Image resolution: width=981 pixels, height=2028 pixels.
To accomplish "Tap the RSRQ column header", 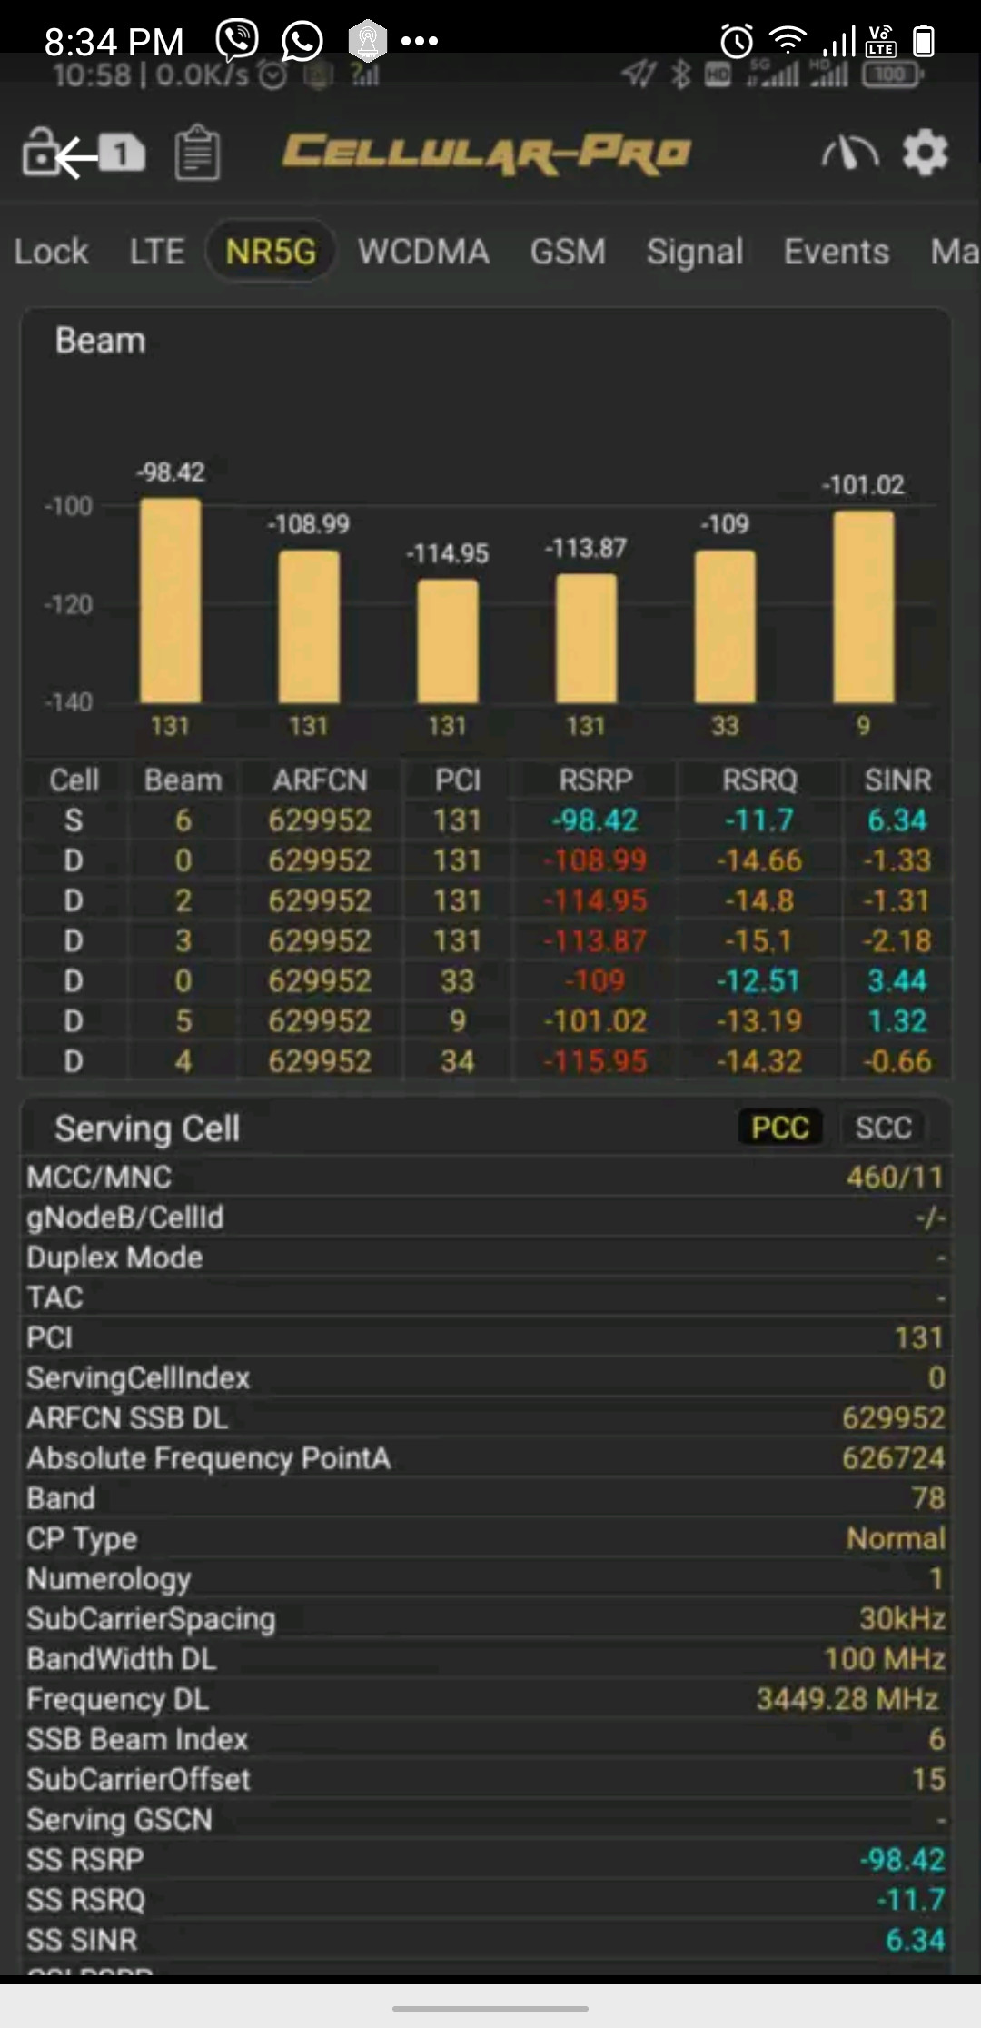I will click(759, 780).
